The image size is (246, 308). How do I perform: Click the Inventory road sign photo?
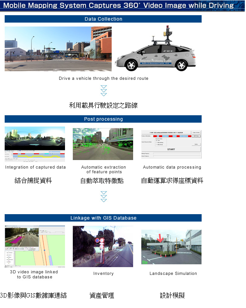[103, 247]
